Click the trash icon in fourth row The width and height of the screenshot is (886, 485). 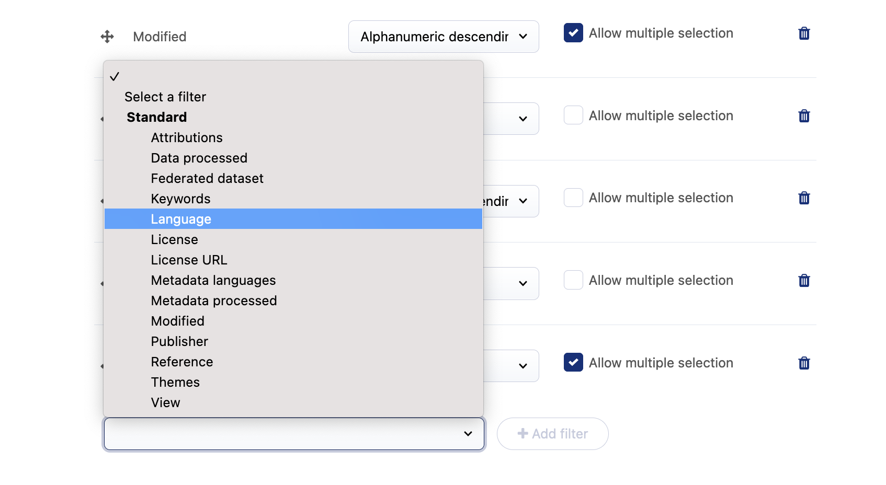[804, 281]
